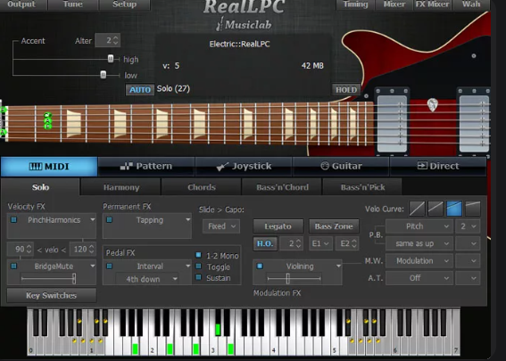Toggle the Tapping Permanent FX checkbox
Screen dimensions: 506x361
[x=110, y=220]
